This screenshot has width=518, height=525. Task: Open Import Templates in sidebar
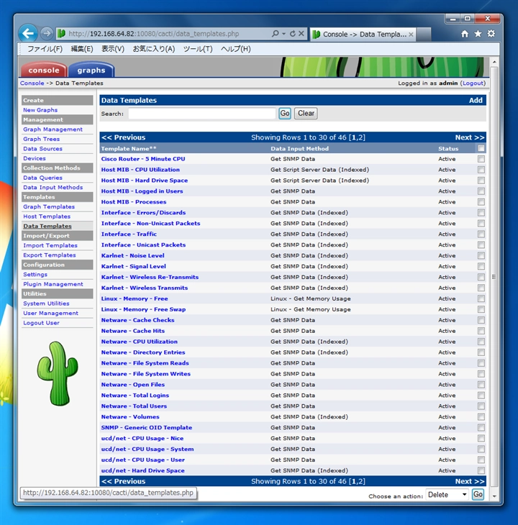50,245
